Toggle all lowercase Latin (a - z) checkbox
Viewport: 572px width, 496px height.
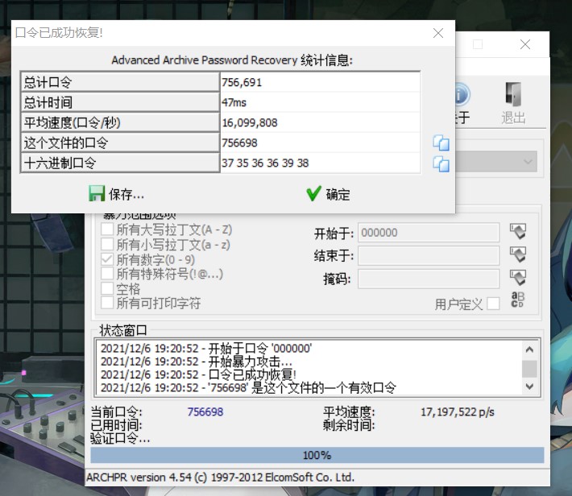[x=107, y=244]
